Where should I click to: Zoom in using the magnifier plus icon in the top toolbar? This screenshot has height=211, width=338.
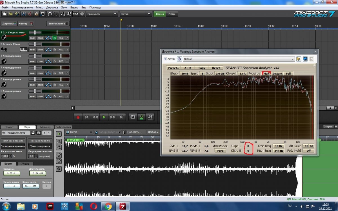(63, 14)
